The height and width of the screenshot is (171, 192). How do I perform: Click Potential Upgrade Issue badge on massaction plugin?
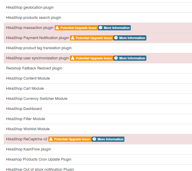[x=78, y=28]
